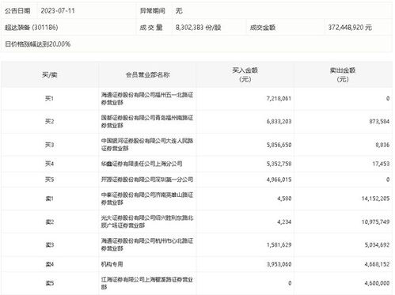Select buy amount 5,856,650
The height and width of the screenshot is (295, 395).
[279, 145]
